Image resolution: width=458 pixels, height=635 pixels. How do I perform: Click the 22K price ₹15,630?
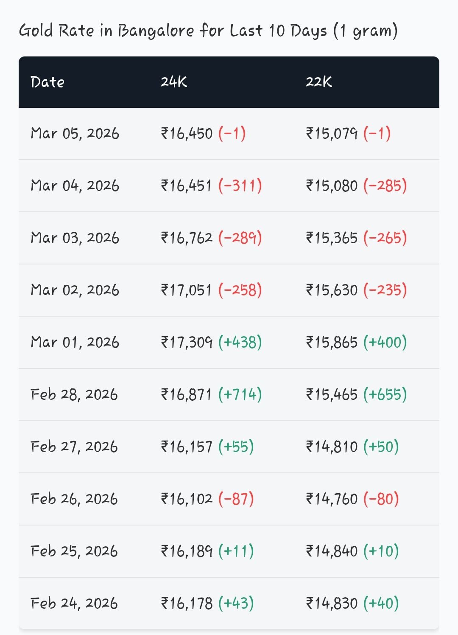point(332,290)
